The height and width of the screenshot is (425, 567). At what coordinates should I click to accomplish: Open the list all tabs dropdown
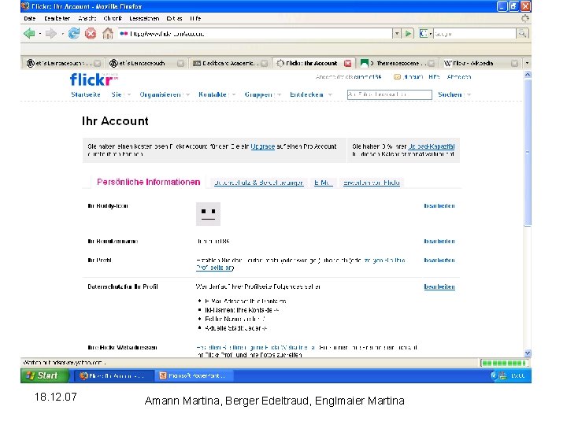(527, 63)
